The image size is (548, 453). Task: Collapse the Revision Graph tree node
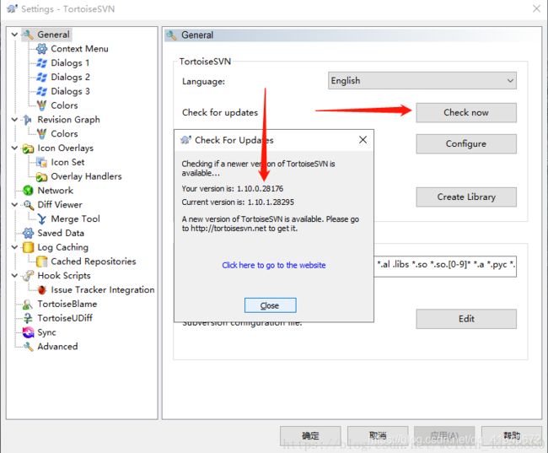[x=14, y=120]
